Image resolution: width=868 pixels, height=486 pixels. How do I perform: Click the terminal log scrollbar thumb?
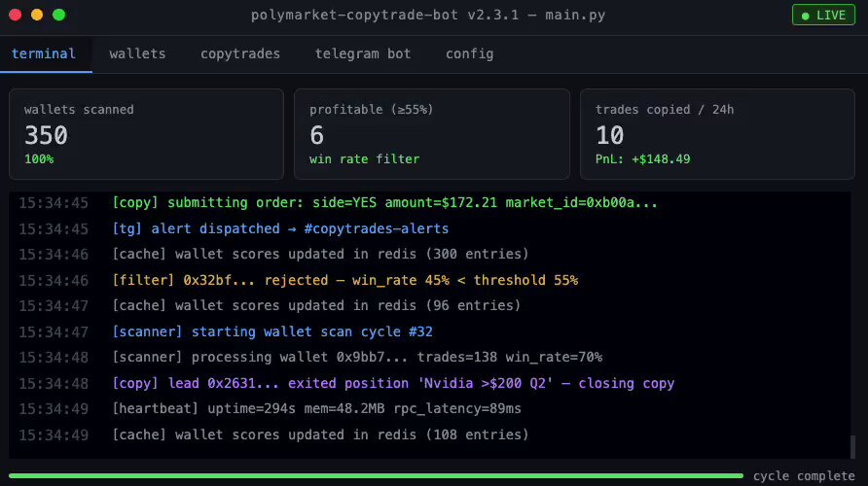(853, 446)
